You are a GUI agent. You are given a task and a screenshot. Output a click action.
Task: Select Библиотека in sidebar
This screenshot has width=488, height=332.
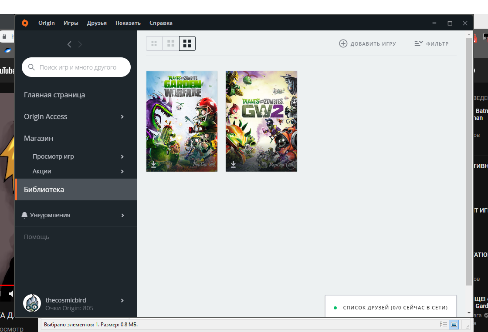point(76,189)
